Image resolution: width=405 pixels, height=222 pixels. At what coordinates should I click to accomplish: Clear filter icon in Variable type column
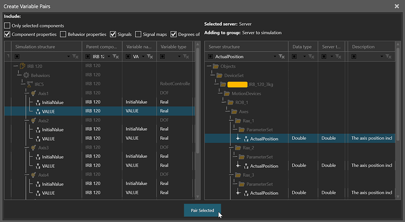point(186,56)
